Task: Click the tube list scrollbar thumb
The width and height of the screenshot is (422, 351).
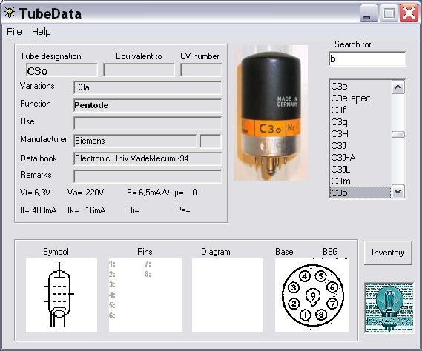Action: 398,134
